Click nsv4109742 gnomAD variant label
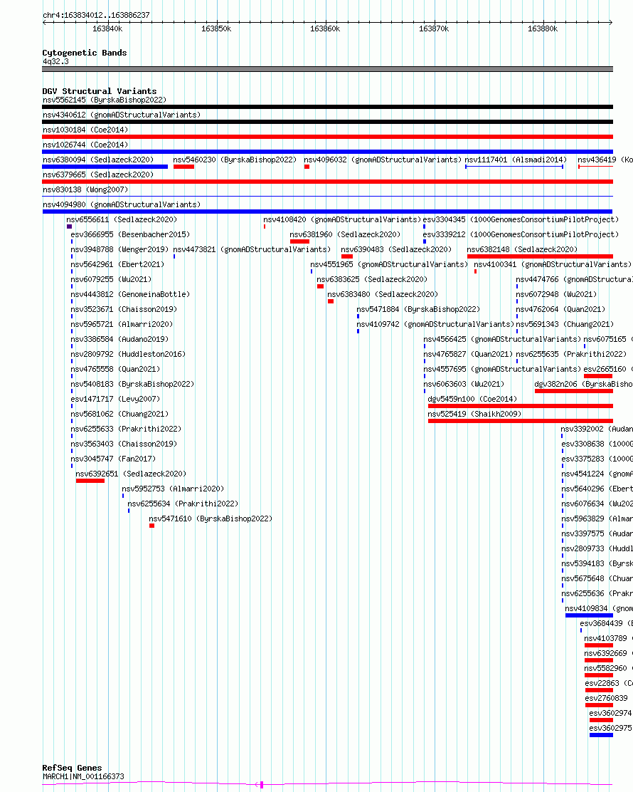The height and width of the screenshot is (792, 633). click(x=435, y=324)
